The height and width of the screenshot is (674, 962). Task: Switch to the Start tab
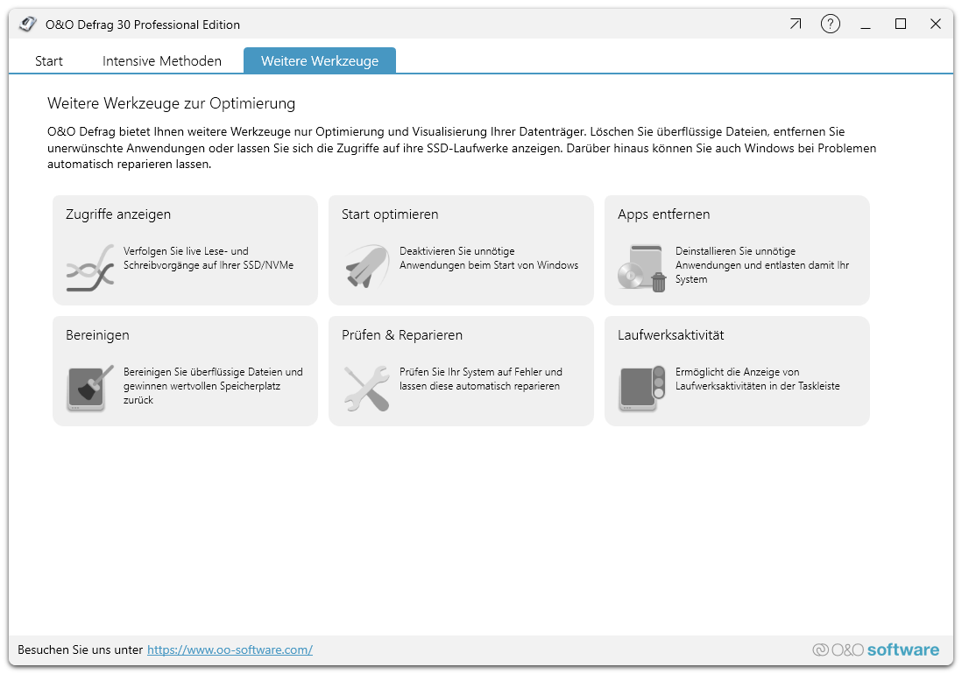(x=49, y=61)
